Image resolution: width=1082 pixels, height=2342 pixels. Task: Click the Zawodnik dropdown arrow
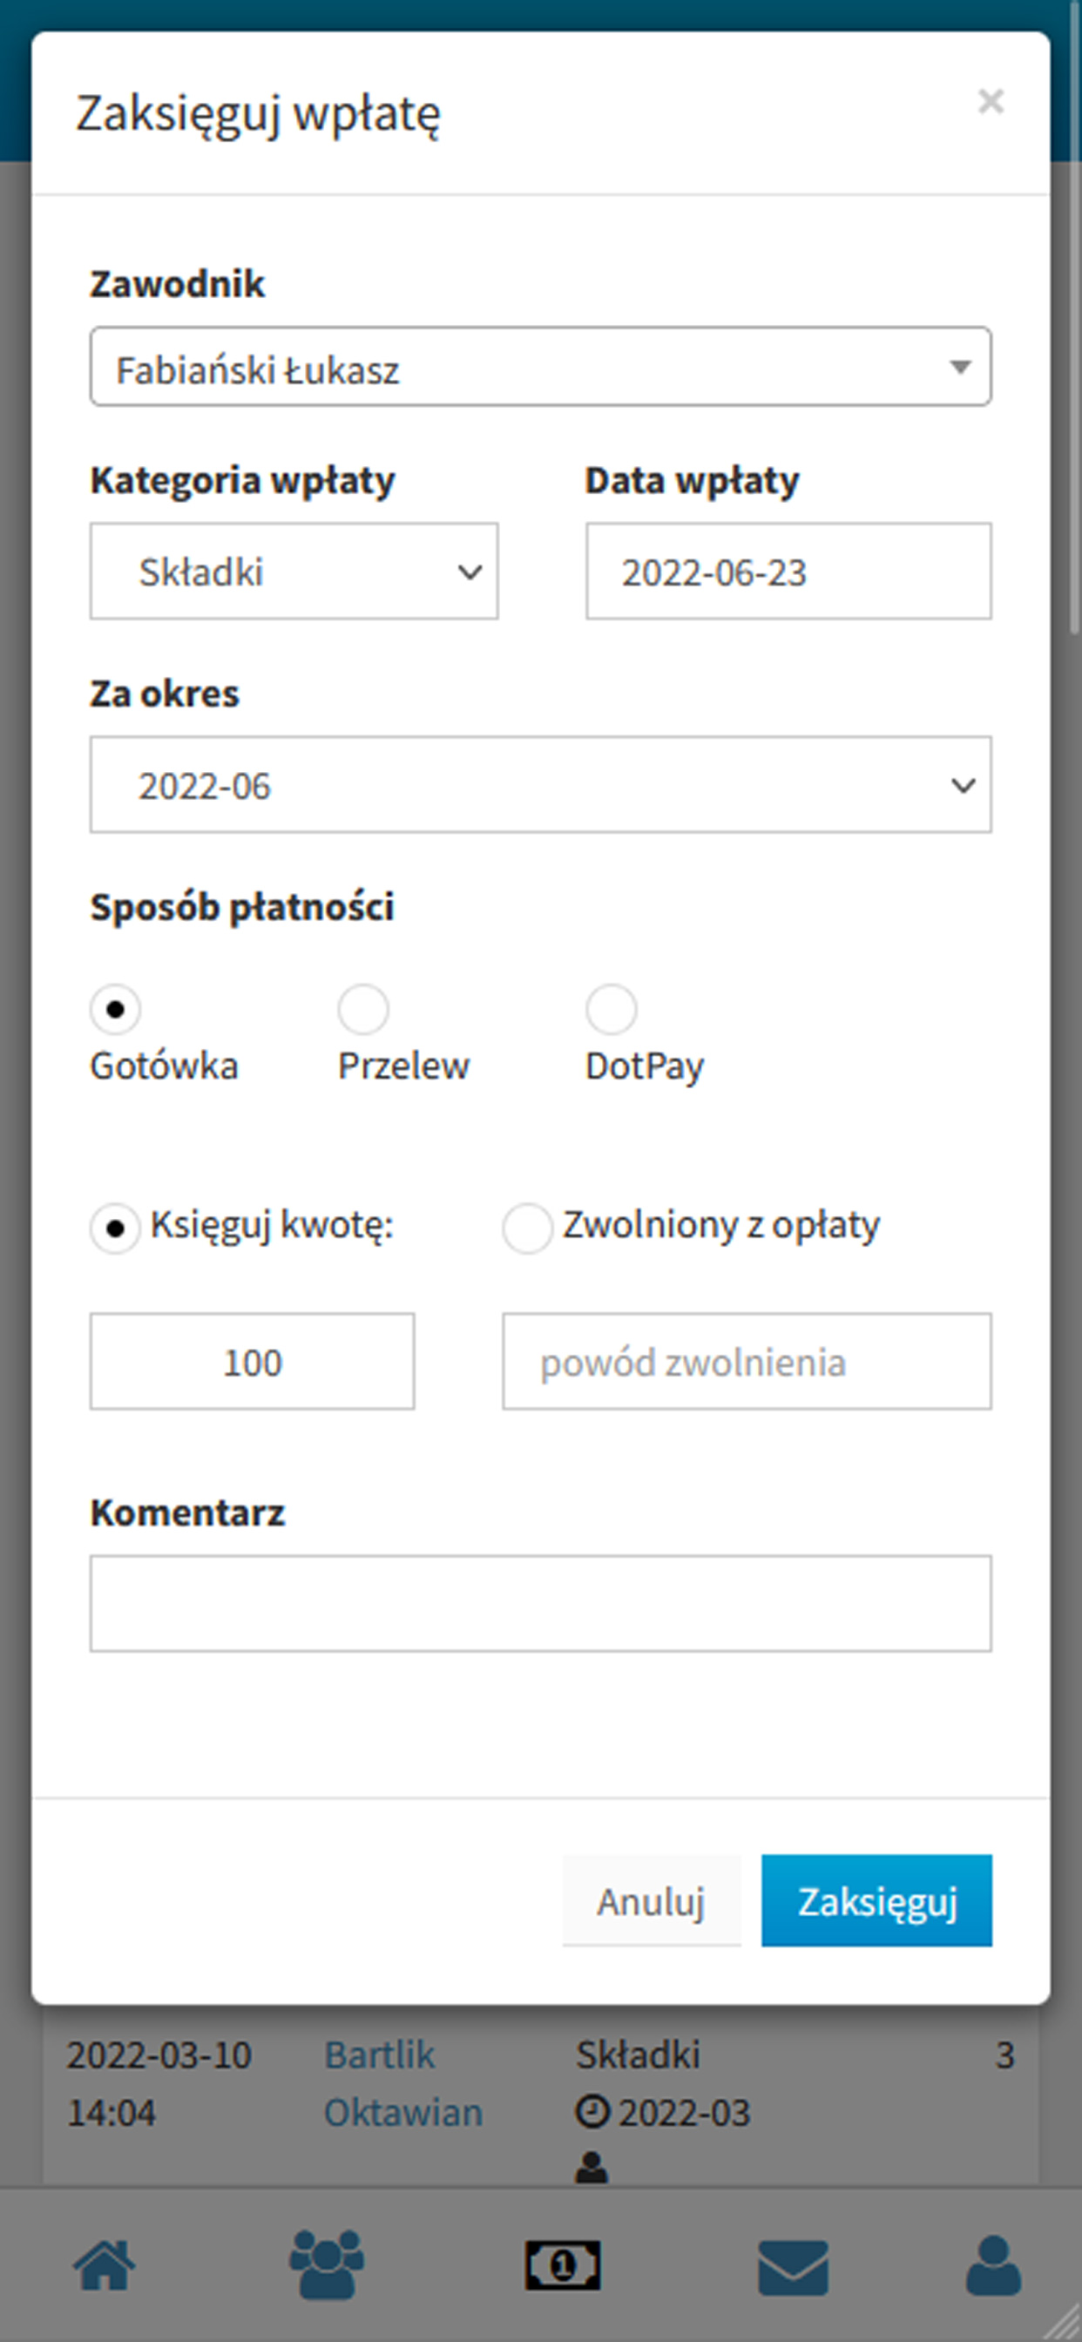click(960, 368)
